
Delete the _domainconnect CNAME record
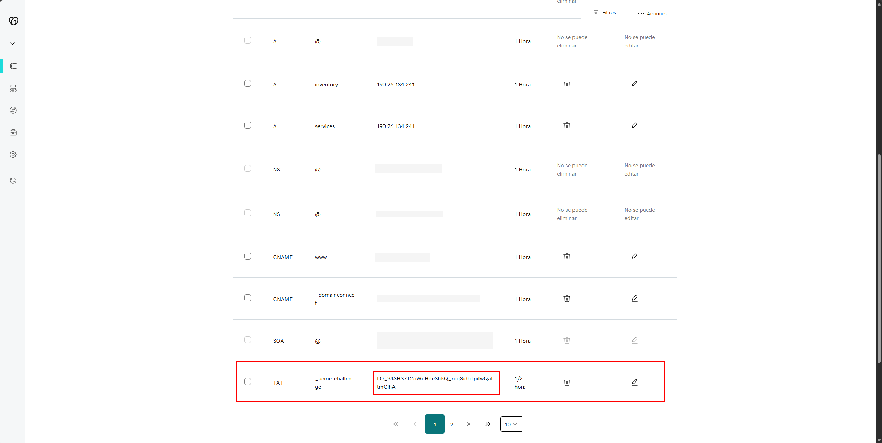point(567,299)
